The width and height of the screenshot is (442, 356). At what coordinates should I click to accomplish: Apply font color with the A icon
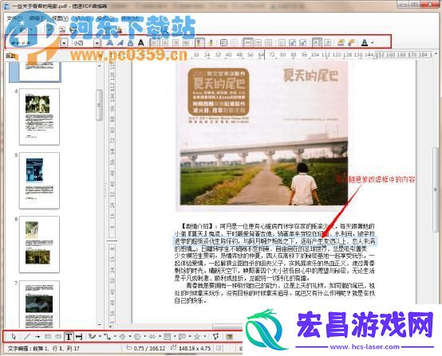pyautogui.click(x=365, y=43)
